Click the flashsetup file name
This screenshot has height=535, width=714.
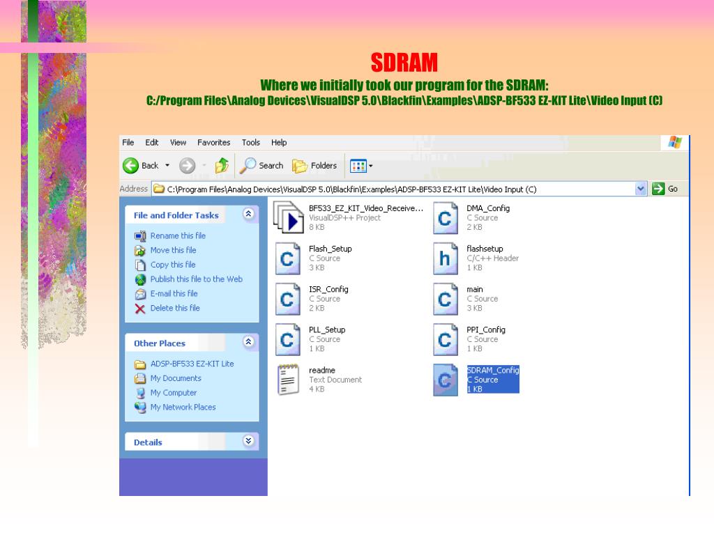pos(485,249)
